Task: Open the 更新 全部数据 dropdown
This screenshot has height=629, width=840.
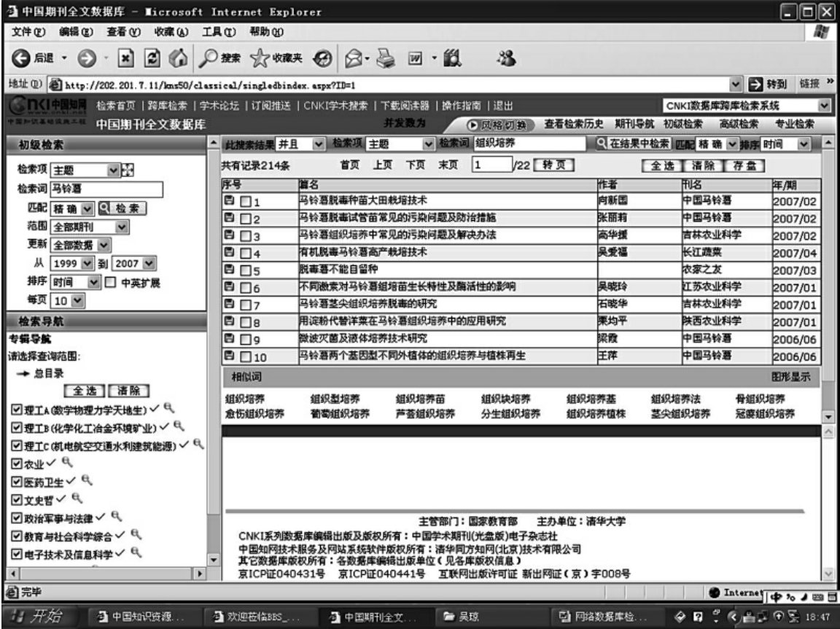Action: pos(80,245)
